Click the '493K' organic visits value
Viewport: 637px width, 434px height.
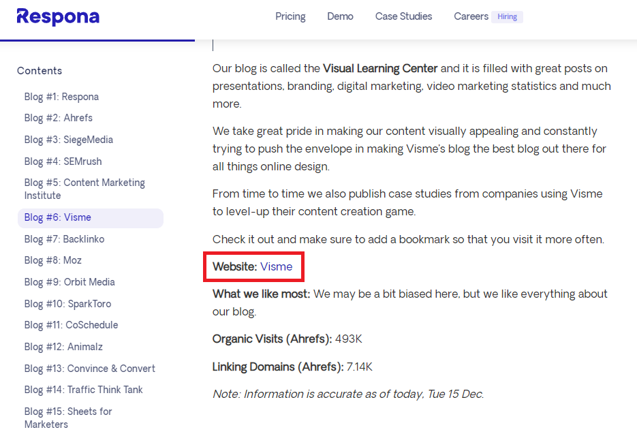coord(348,339)
